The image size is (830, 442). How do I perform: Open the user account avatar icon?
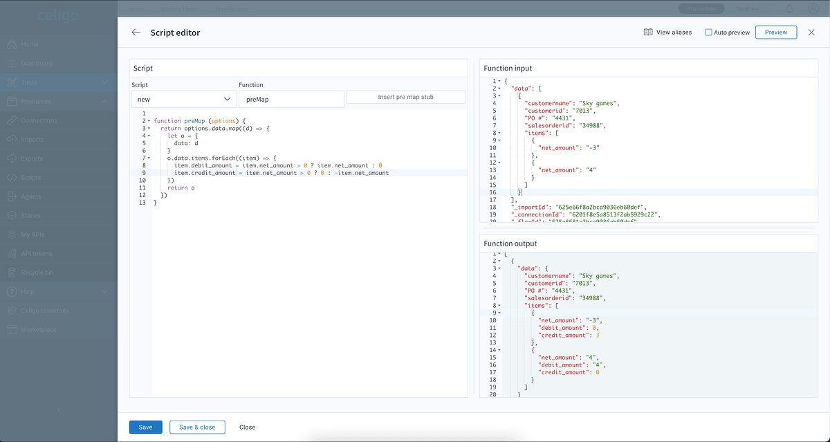(x=812, y=9)
